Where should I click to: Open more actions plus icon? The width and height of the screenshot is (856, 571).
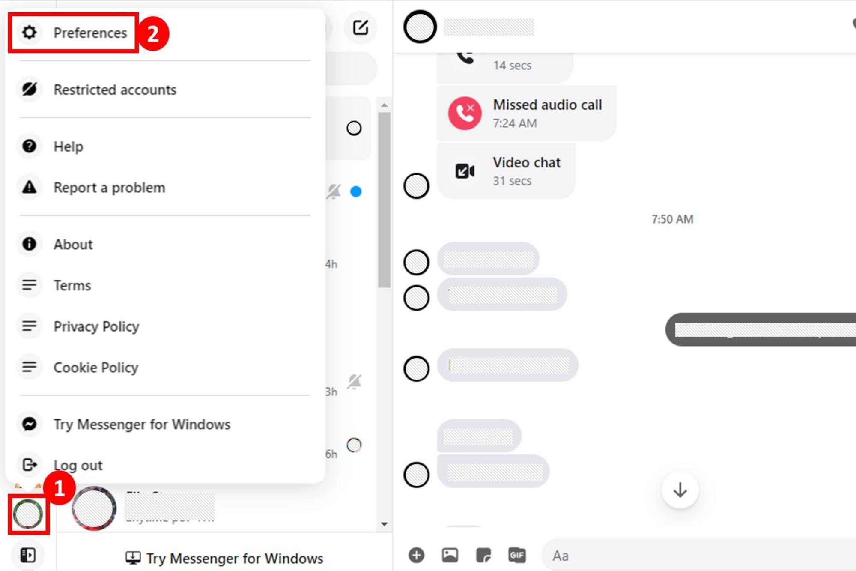pos(416,555)
